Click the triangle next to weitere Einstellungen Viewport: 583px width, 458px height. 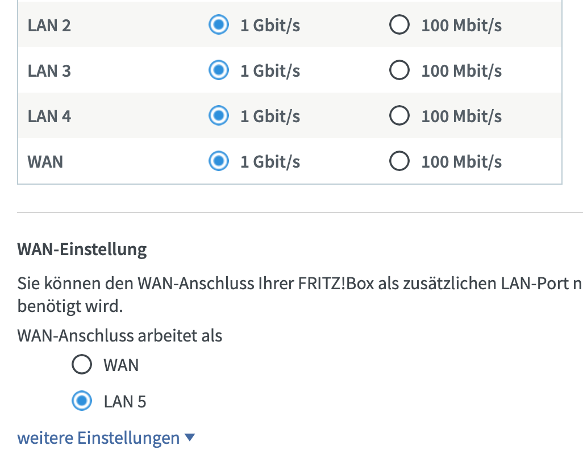[190, 437]
